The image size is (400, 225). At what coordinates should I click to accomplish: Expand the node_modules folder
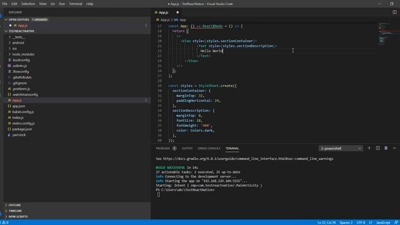(23, 54)
